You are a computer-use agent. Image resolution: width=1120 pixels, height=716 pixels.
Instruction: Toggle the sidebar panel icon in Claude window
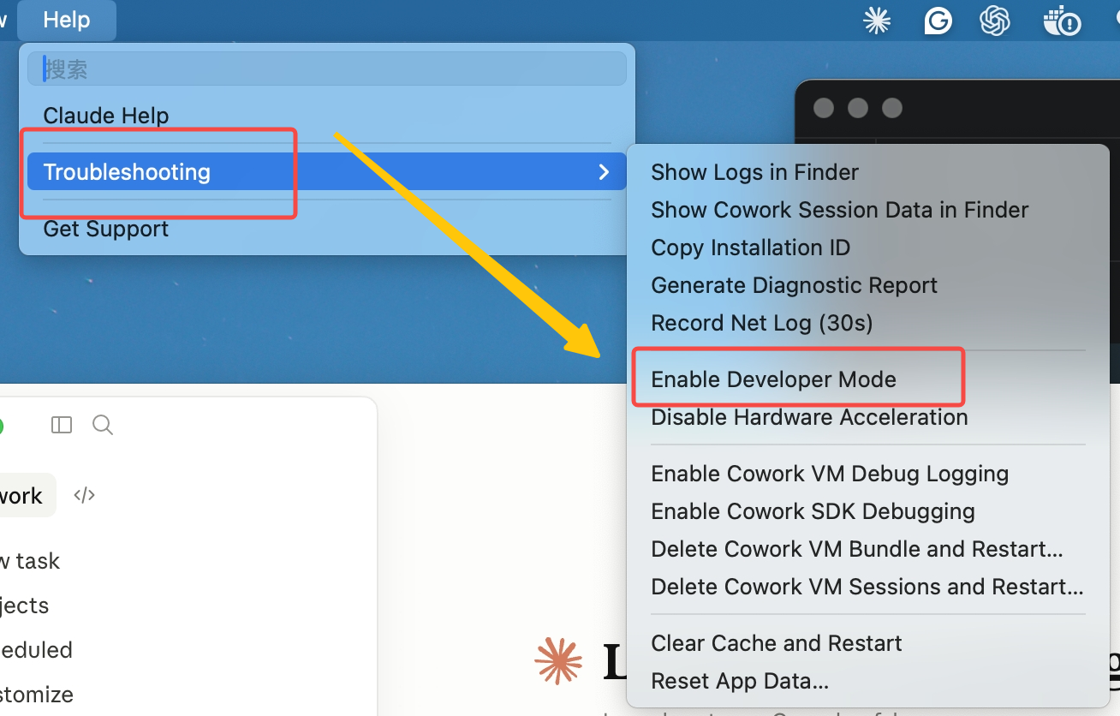pos(62,425)
